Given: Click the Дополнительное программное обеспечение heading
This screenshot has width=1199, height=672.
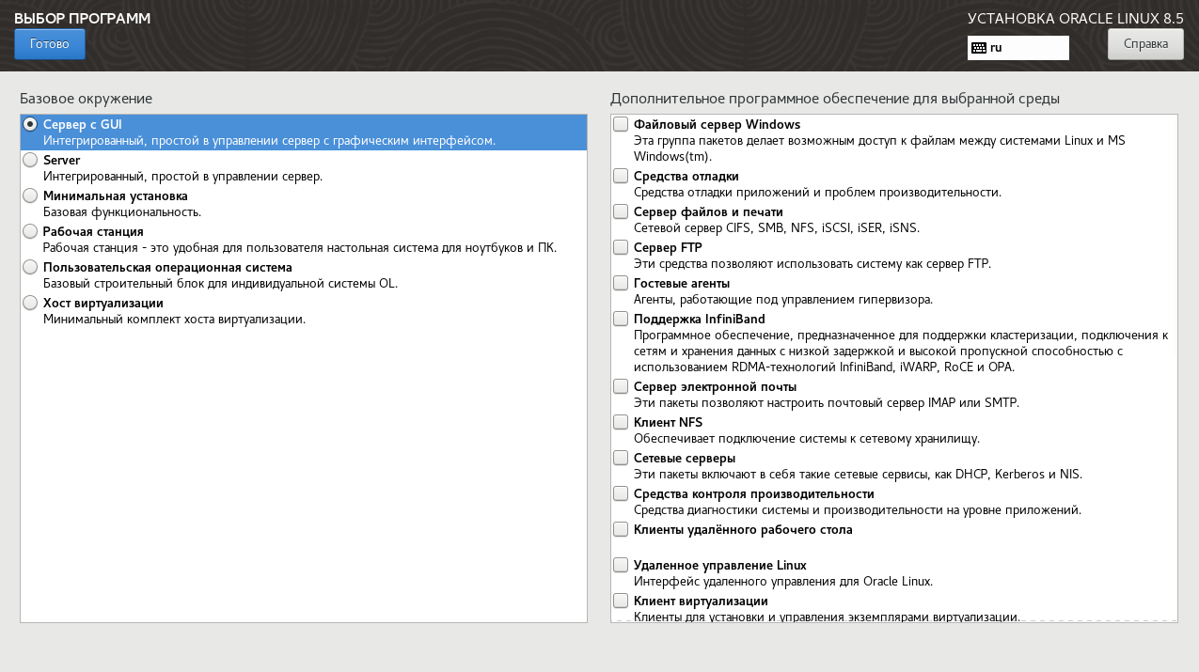Looking at the screenshot, I should point(835,99).
